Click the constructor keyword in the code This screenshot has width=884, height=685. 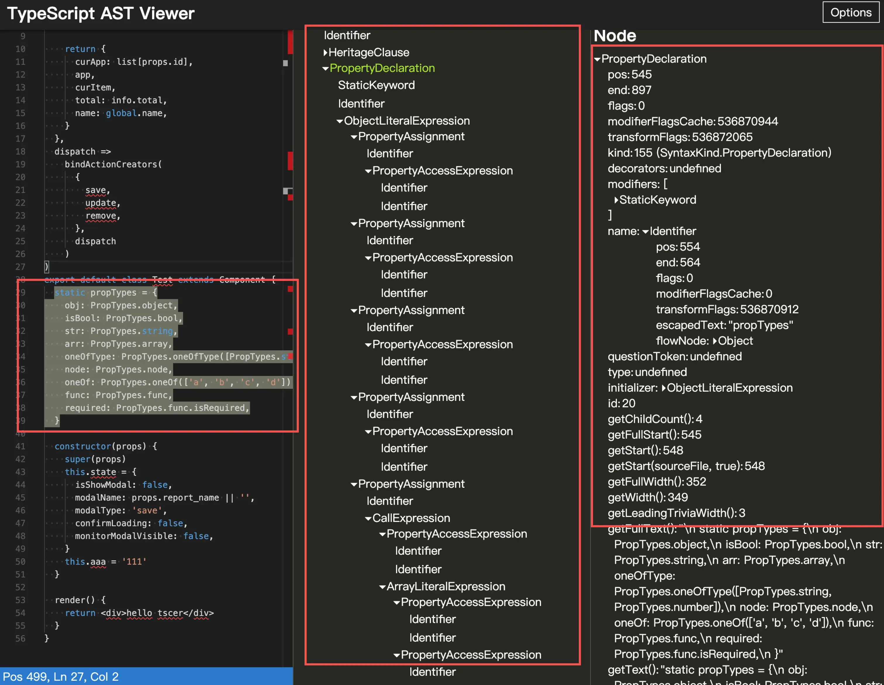click(82, 446)
